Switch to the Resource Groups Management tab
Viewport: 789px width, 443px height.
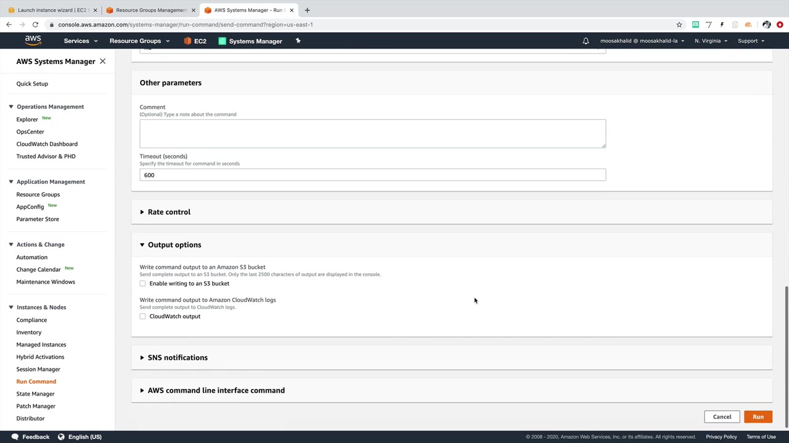coord(150,10)
